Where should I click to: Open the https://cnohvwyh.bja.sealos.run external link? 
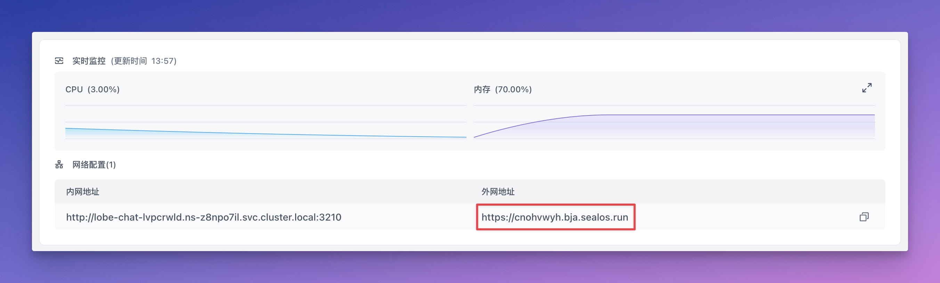[x=555, y=217]
